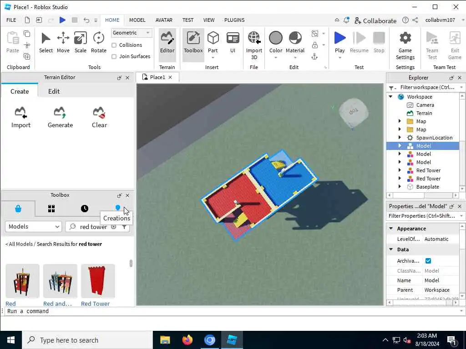The height and width of the screenshot is (349, 466).
Task: Click the group icon in Edit section
Action: tap(315, 33)
